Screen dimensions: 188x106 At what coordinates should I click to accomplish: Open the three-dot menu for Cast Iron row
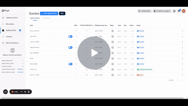(x=182, y=75)
